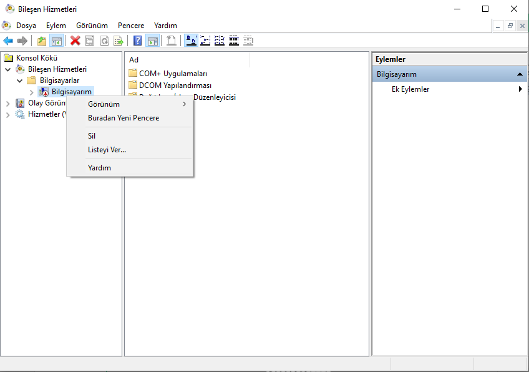Click the Hizmetler gear icon in tree

20,114
